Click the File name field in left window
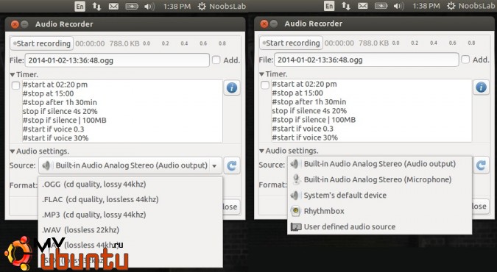 [x=117, y=60]
